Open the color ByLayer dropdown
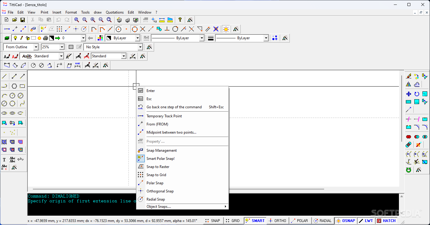Image resolution: width=430 pixels, height=225 pixels. tap(138, 38)
